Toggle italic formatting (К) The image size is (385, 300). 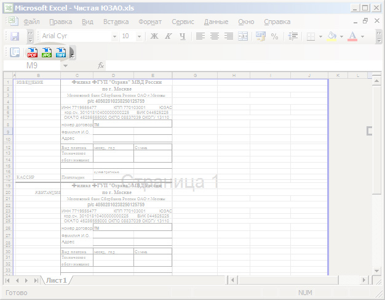coord(168,36)
